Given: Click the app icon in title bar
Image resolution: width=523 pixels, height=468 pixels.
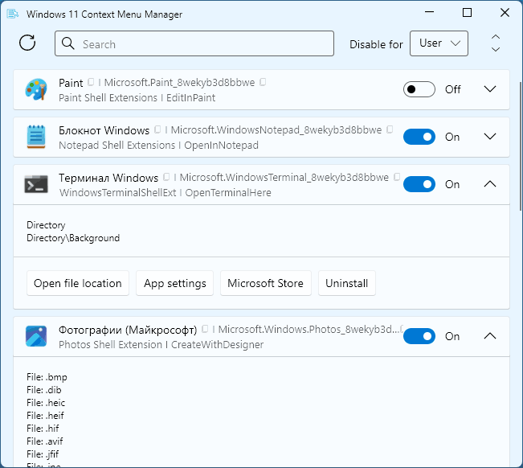Looking at the screenshot, I should (x=13, y=14).
